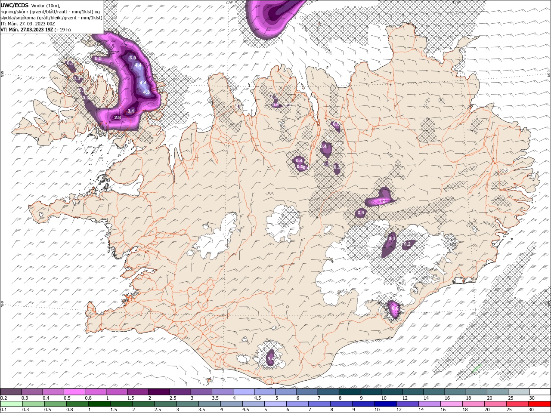Viewport: 551px width, 413px height.
Task: Click the 20W longitude label
Action: tap(229, 2)
